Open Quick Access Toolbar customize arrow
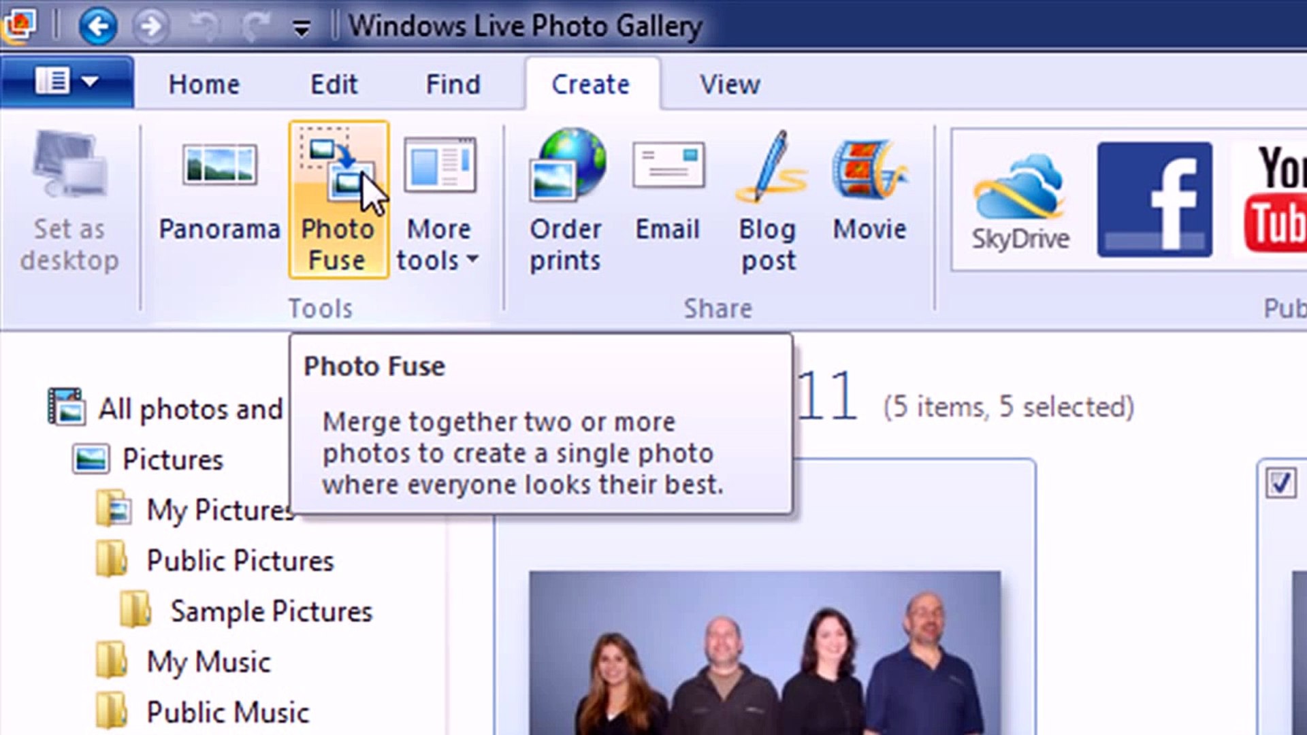This screenshot has height=735, width=1307. (x=302, y=28)
